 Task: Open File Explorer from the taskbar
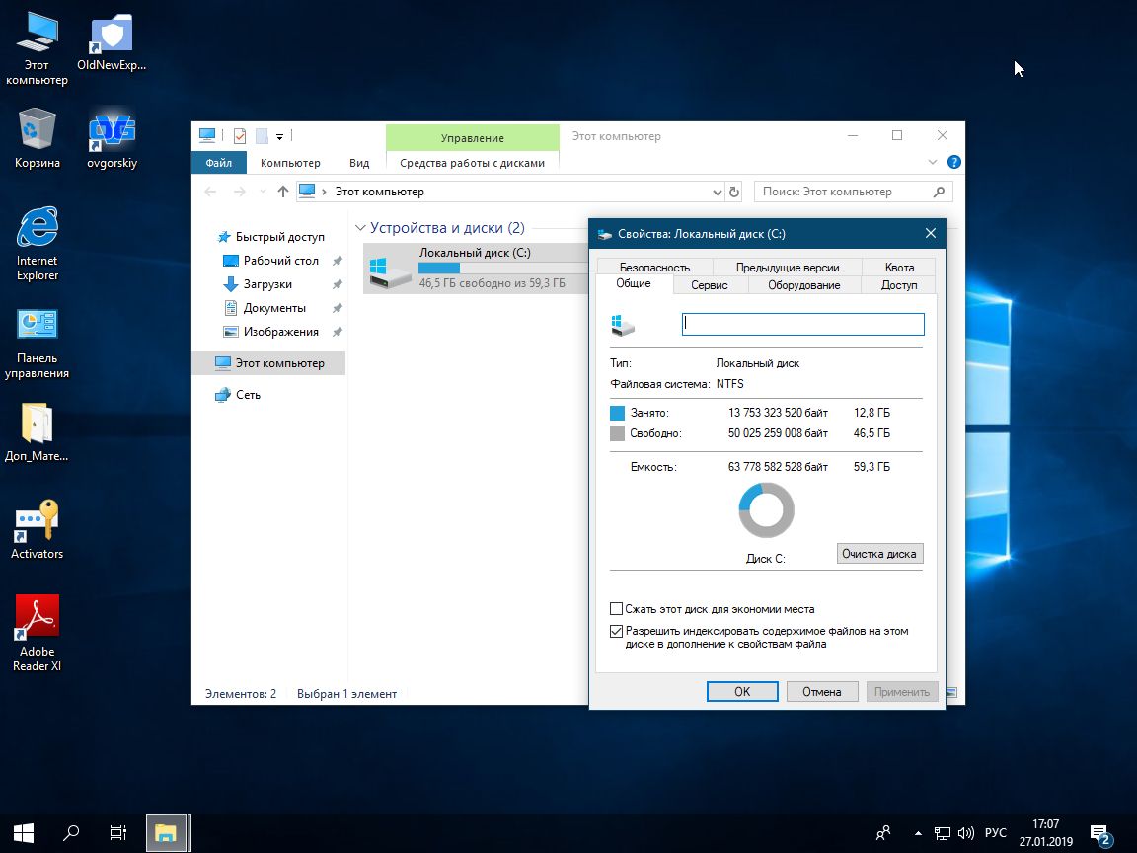[x=167, y=832]
